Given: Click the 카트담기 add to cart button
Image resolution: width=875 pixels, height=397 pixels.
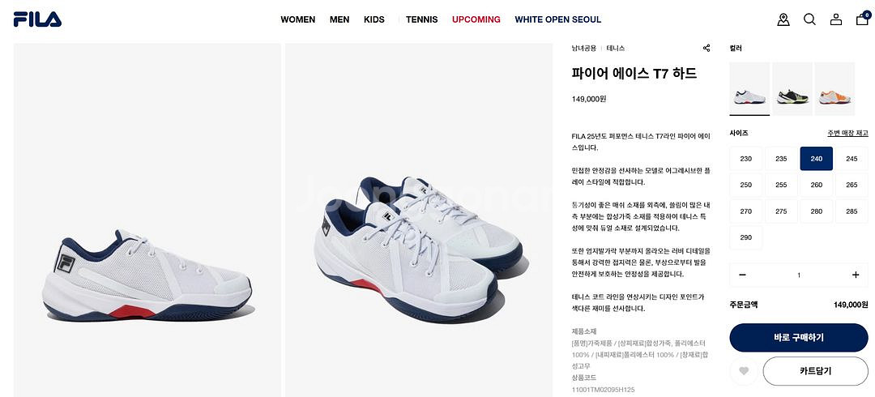Looking at the screenshot, I should pos(815,371).
